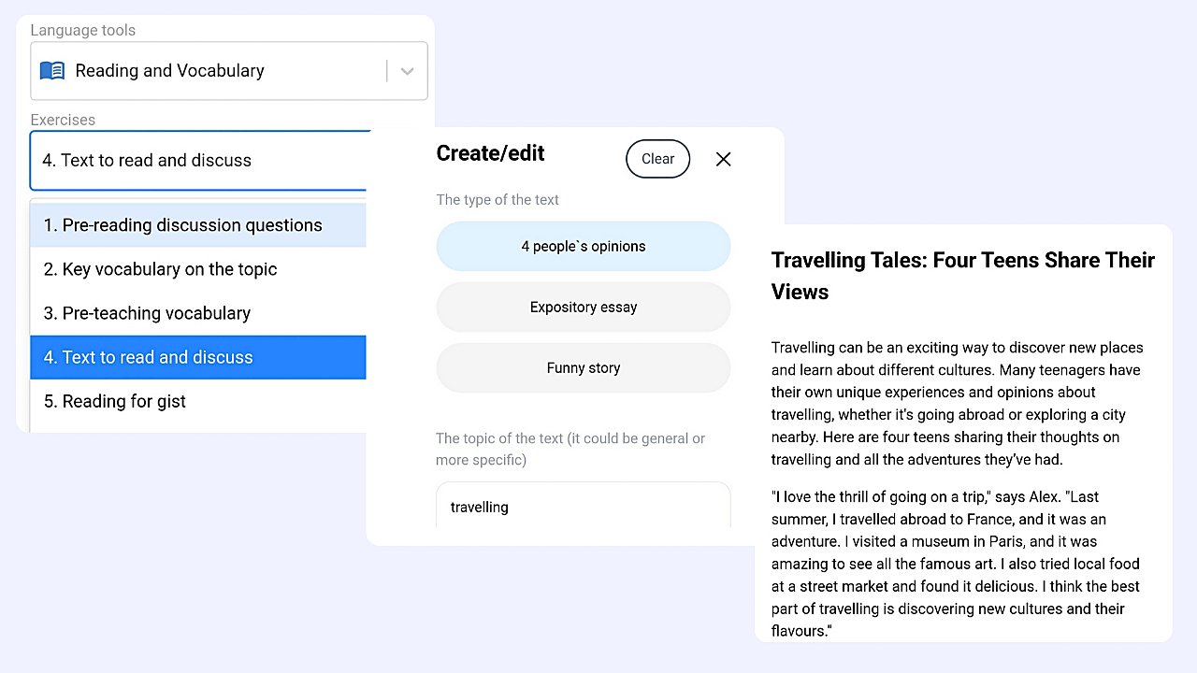Pick Funny story text type
The image size is (1197, 673).
(584, 367)
